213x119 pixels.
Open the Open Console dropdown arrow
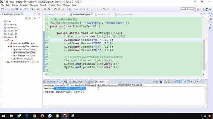pyautogui.click(x=198, y=82)
